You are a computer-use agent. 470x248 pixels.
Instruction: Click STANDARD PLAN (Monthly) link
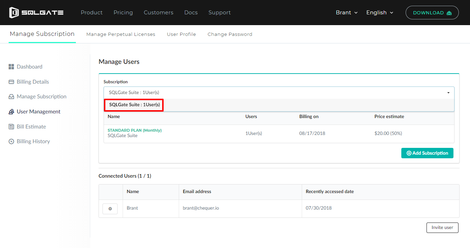(x=135, y=130)
